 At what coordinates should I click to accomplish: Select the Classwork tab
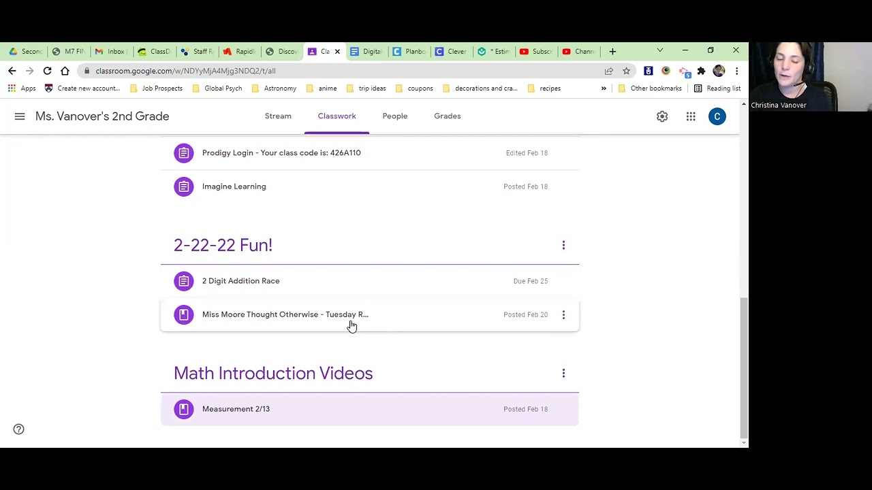tap(337, 116)
